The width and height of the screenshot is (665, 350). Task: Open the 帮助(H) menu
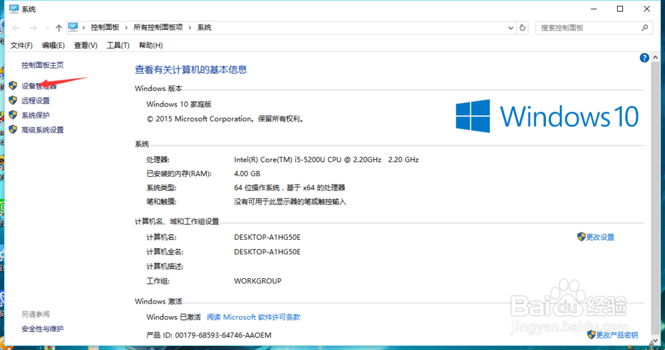click(150, 45)
